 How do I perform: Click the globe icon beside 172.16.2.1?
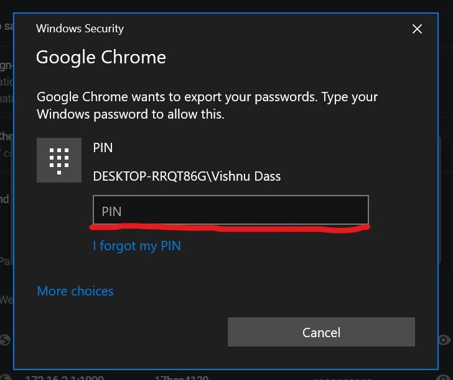pos(6,376)
